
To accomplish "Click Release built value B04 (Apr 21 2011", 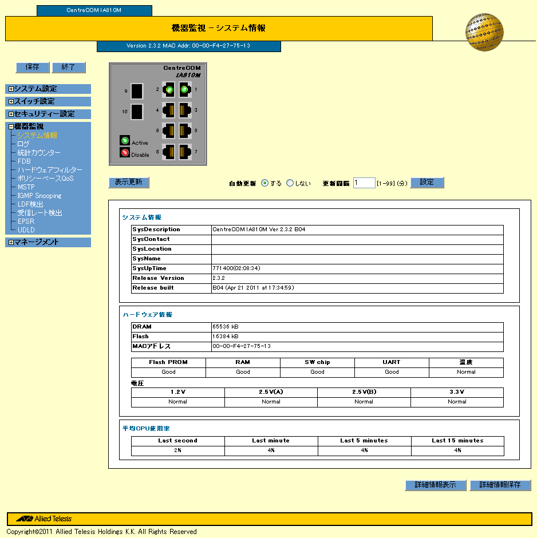I will pyautogui.click(x=253, y=288).
